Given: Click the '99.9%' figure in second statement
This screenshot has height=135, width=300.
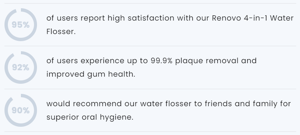Looking at the screenshot, I should pos(161,61).
